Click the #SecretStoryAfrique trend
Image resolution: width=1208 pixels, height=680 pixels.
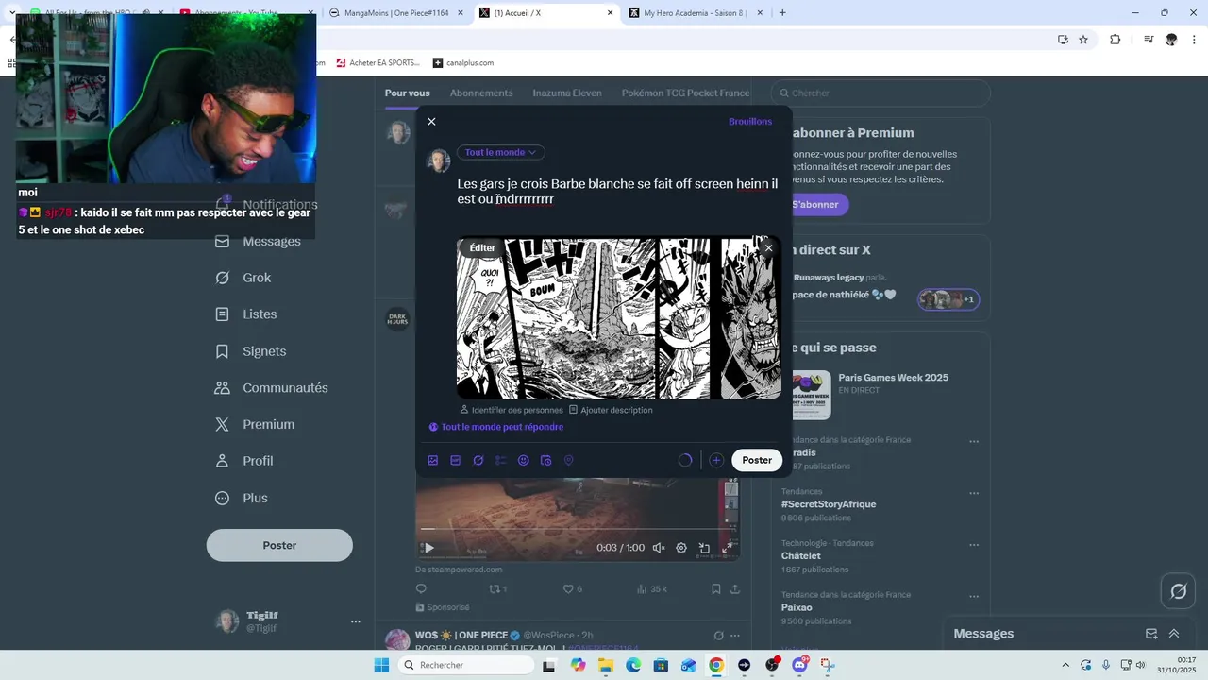(x=829, y=504)
